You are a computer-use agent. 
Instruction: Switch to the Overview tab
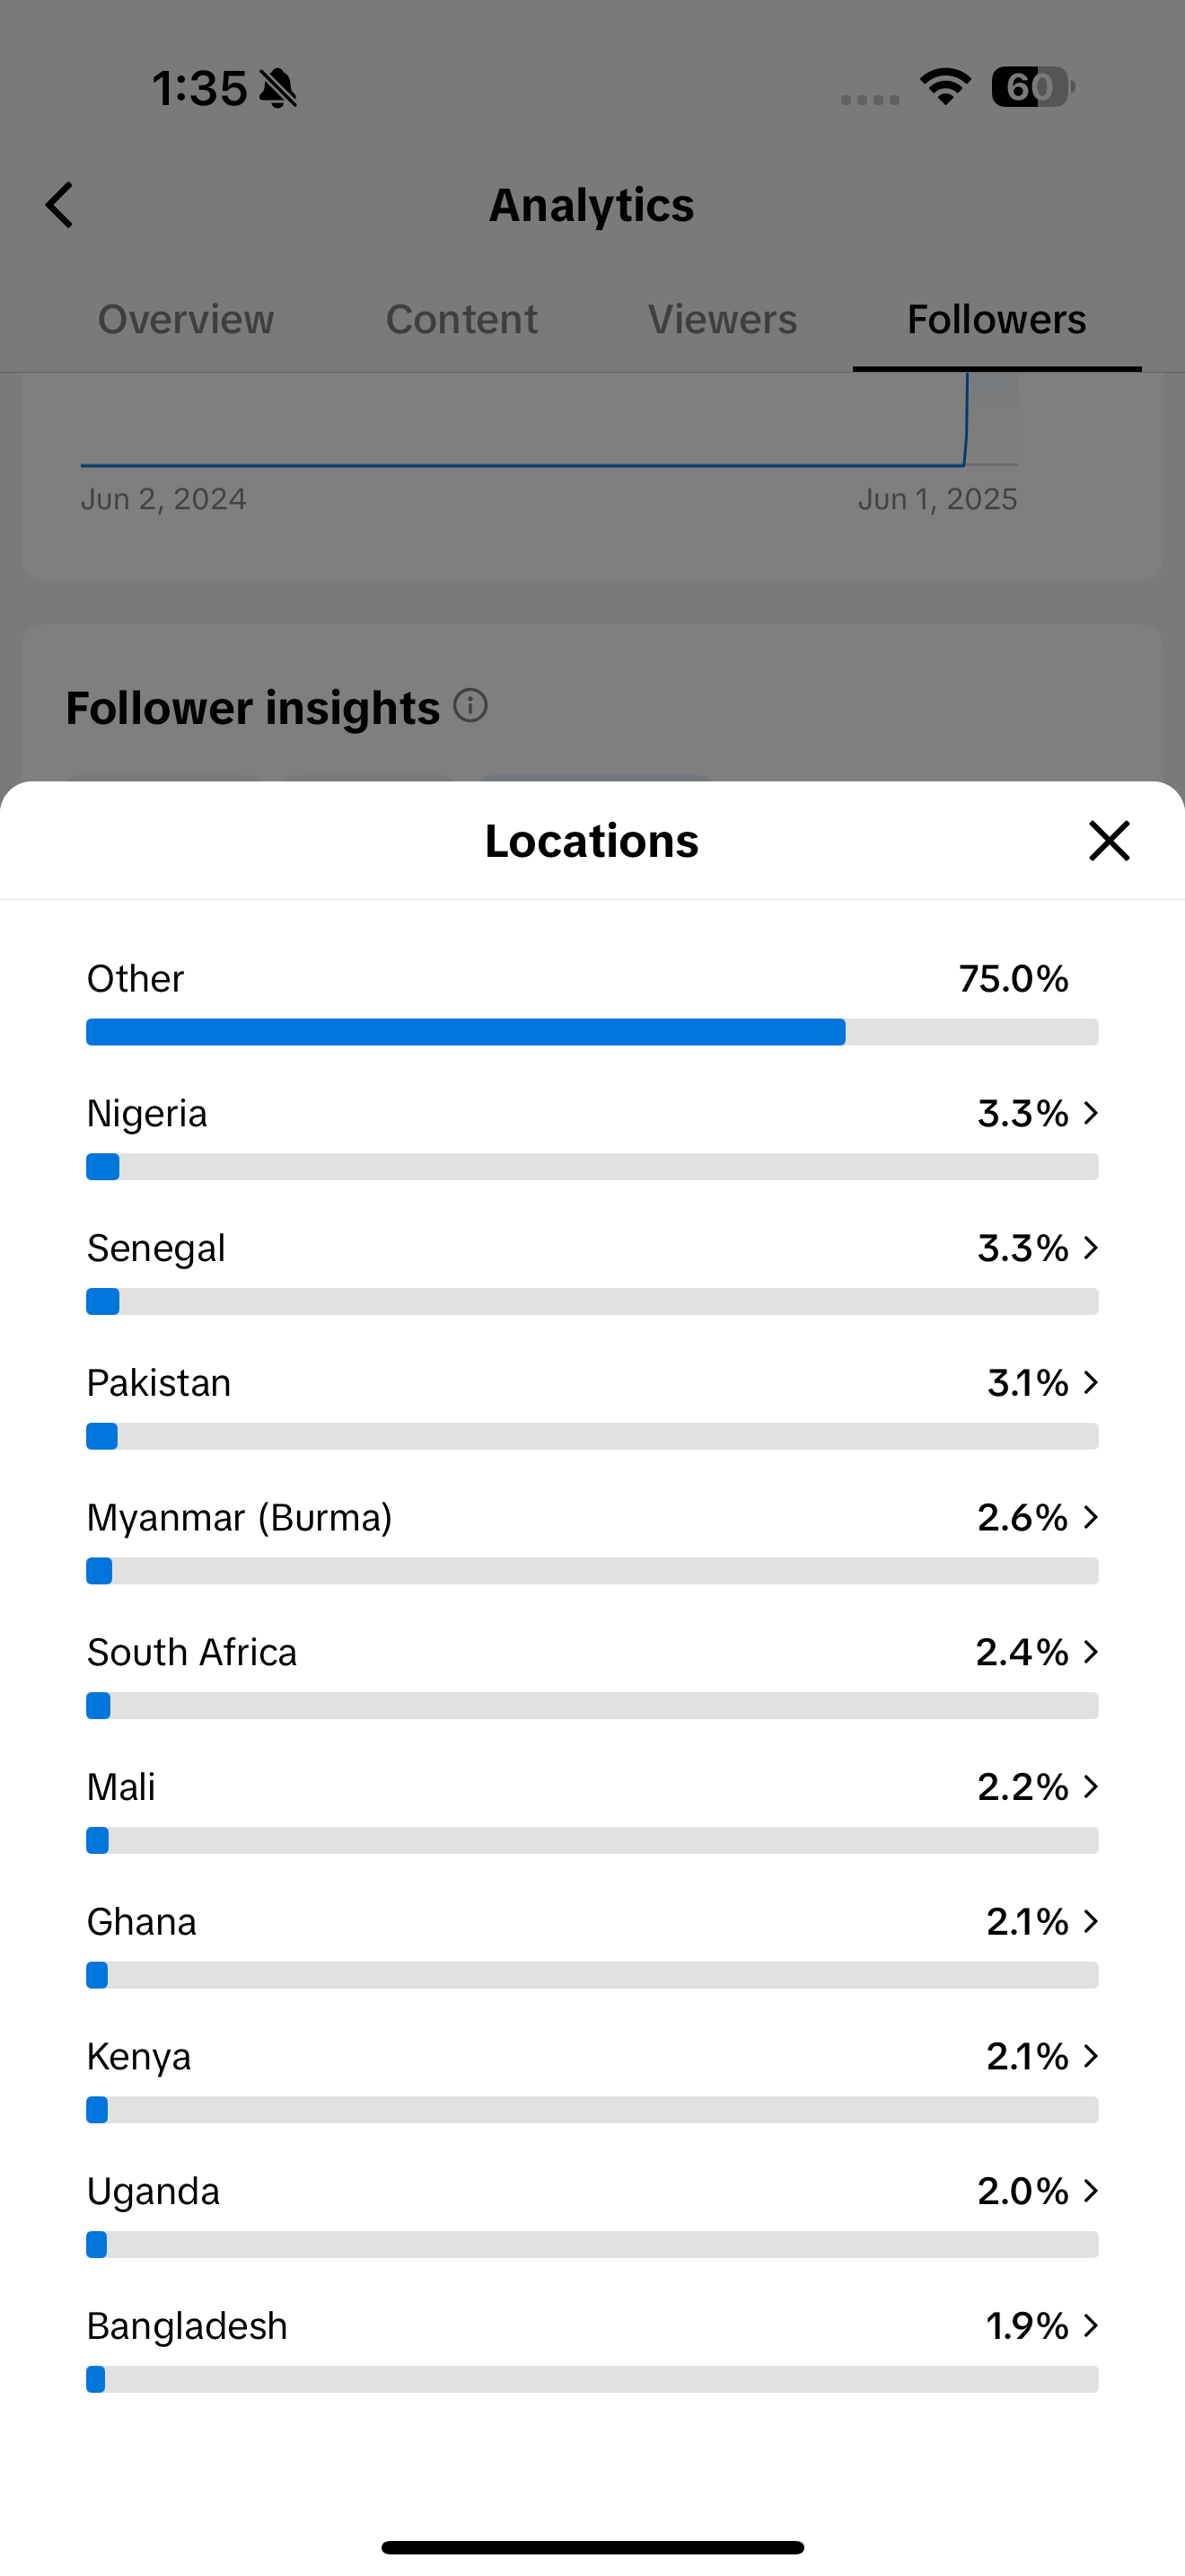click(186, 320)
